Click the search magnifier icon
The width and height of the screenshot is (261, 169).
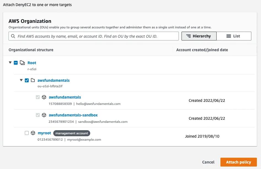(13, 36)
